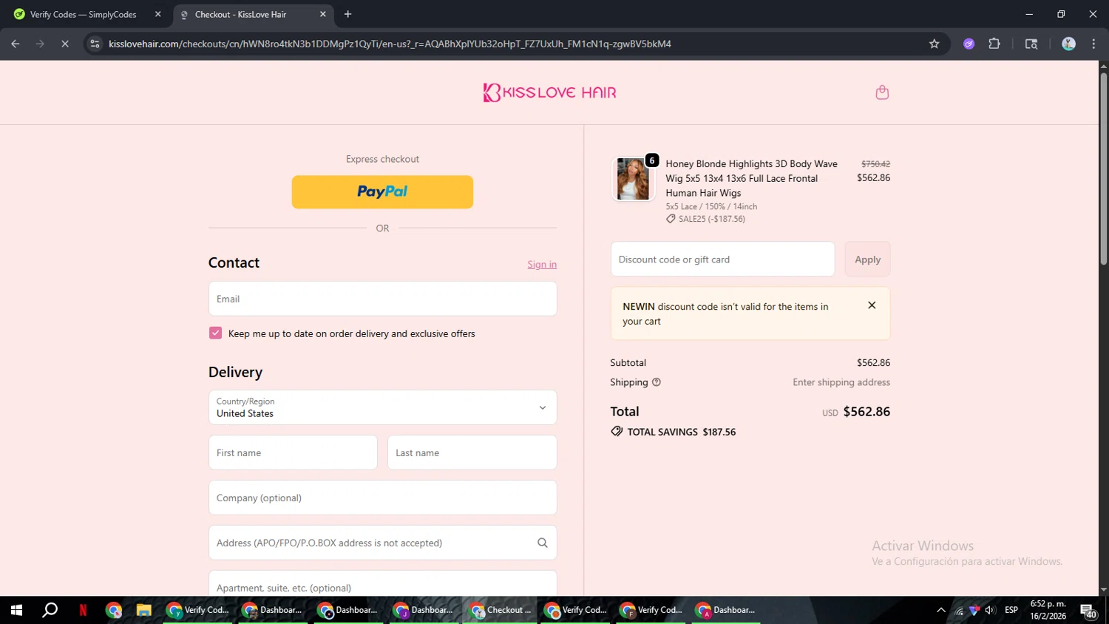Open the Checkout taskbar window
1109x624 pixels.
pyautogui.click(x=501, y=610)
